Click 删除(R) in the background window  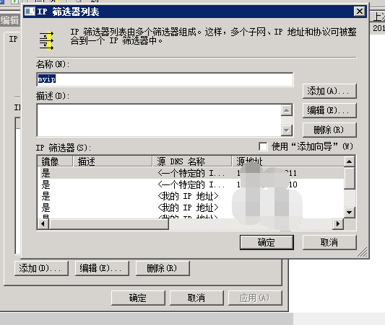coord(163,268)
